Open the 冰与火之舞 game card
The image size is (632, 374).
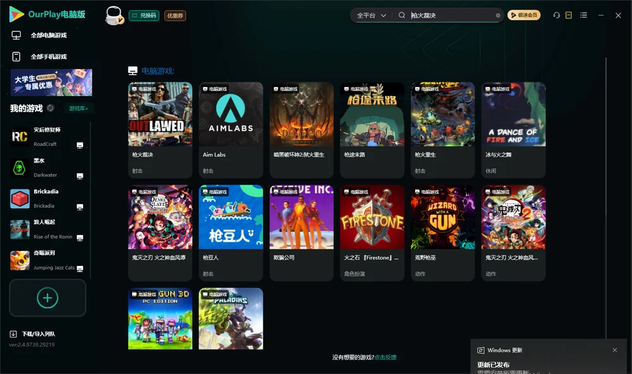[x=513, y=130]
